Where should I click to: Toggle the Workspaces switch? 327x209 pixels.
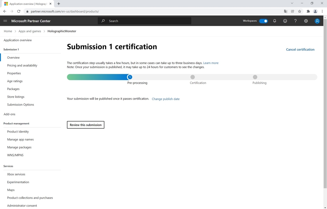(x=264, y=21)
